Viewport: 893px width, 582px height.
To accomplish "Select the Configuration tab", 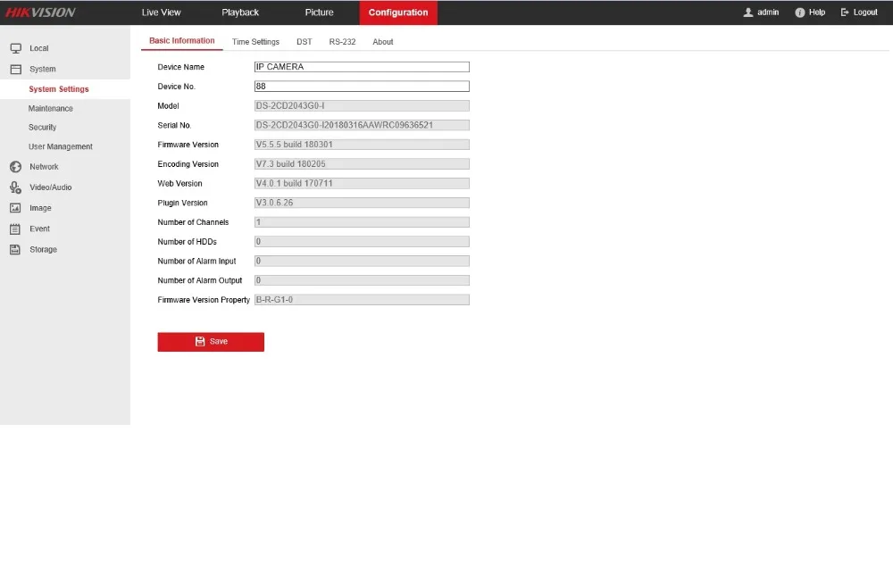I will (x=398, y=12).
